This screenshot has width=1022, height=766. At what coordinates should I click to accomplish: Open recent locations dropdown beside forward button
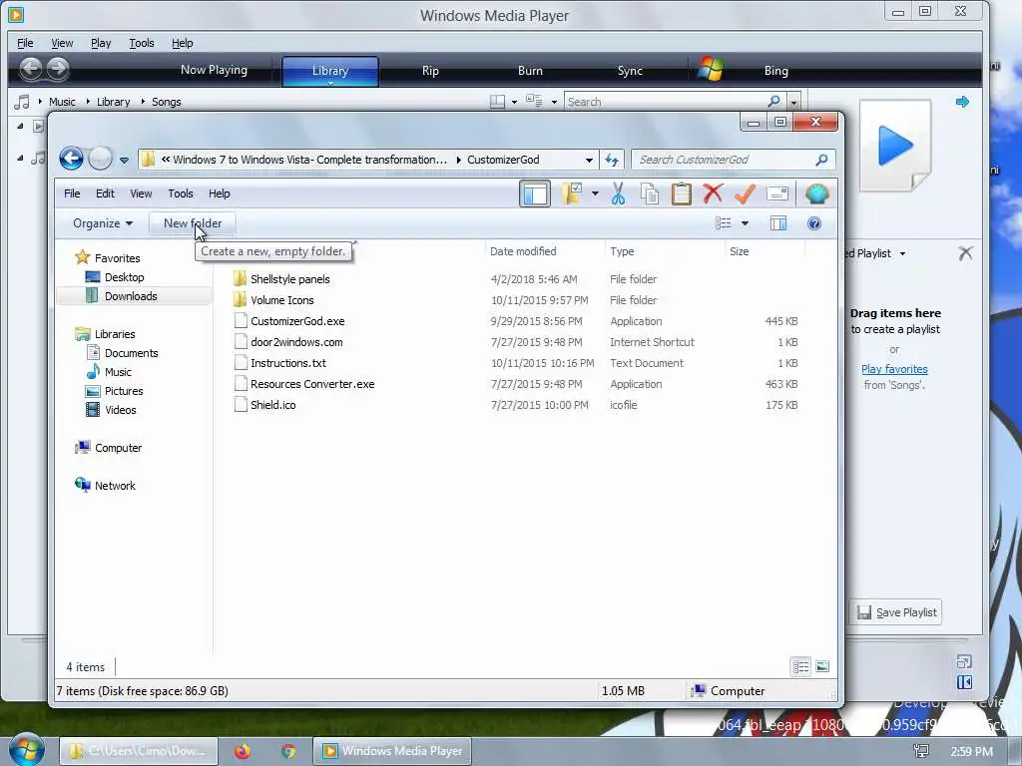pyautogui.click(x=124, y=160)
